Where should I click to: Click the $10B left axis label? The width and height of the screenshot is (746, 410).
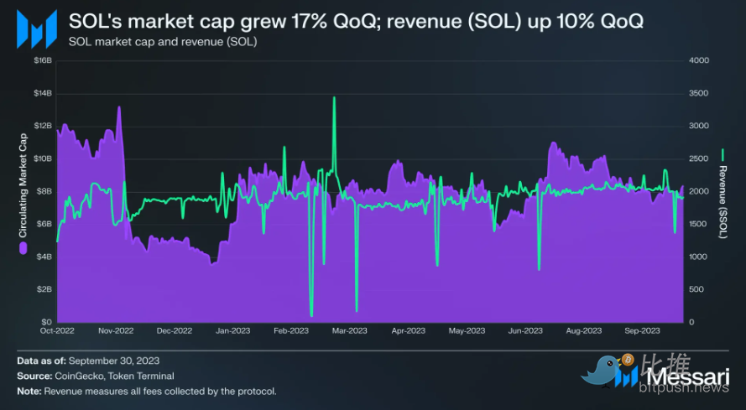point(43,158)
